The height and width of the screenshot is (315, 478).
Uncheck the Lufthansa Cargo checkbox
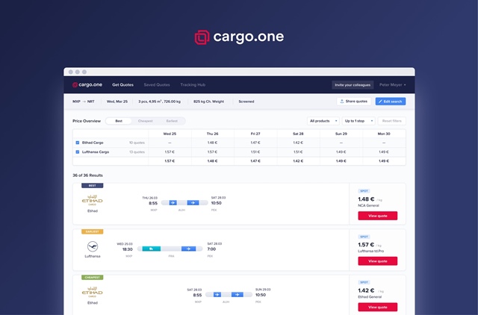(78, 152)
